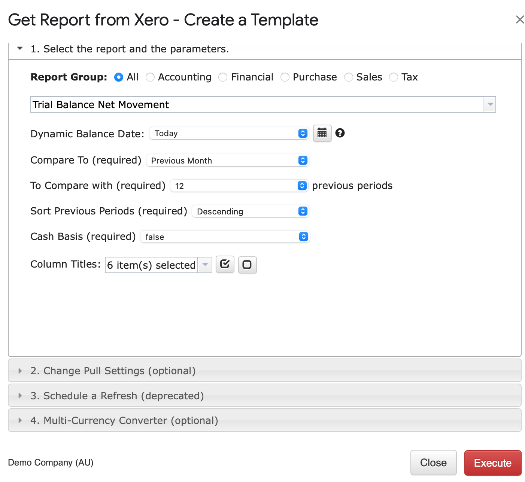
Task: Open the Compare To Previous Month dropdown
Action: 227,161
